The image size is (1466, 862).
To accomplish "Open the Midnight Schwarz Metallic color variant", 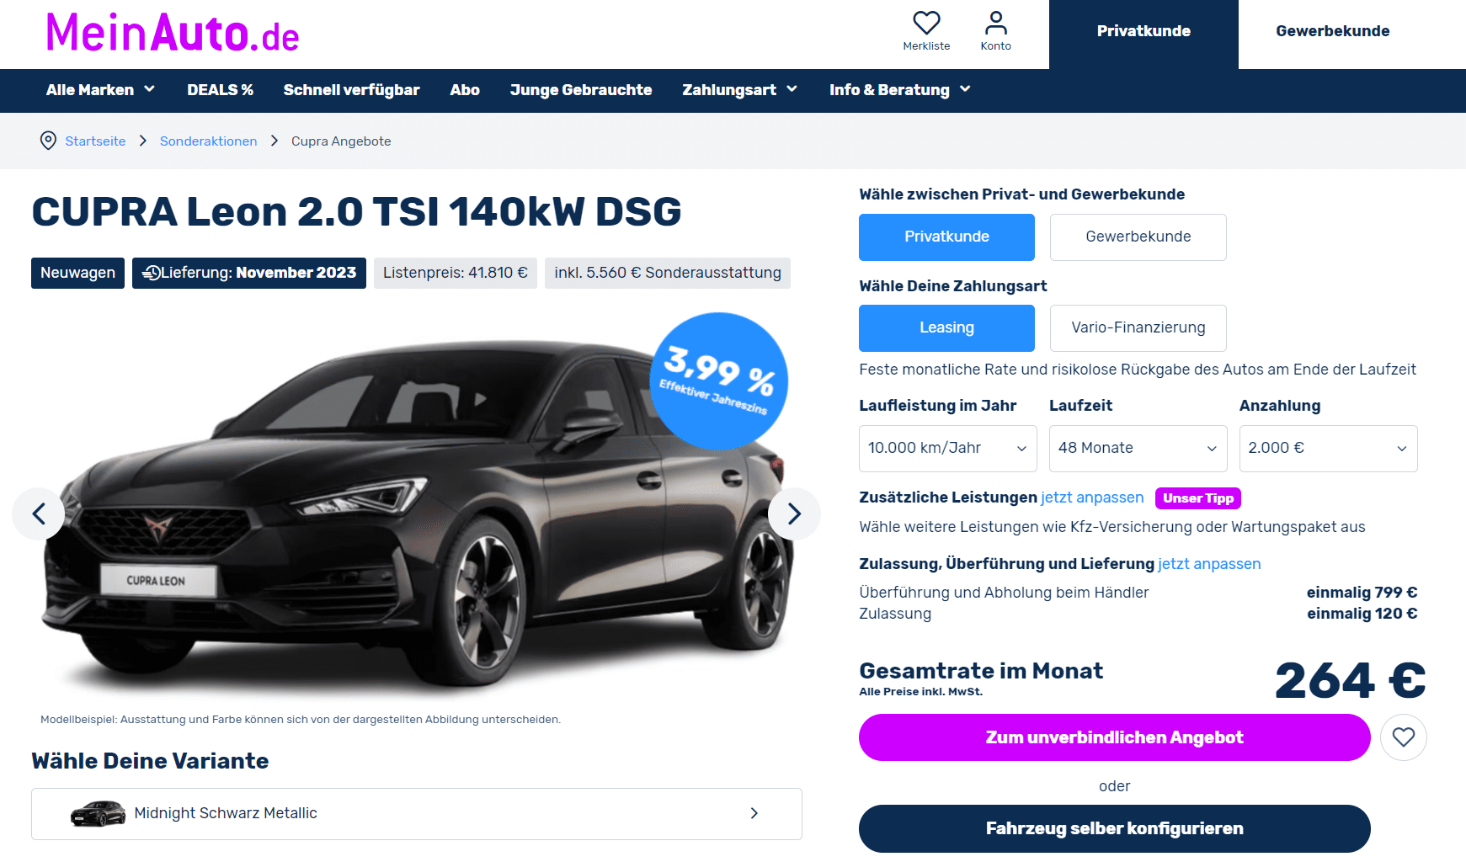I will pyautogui.click(x=417, y=814).
